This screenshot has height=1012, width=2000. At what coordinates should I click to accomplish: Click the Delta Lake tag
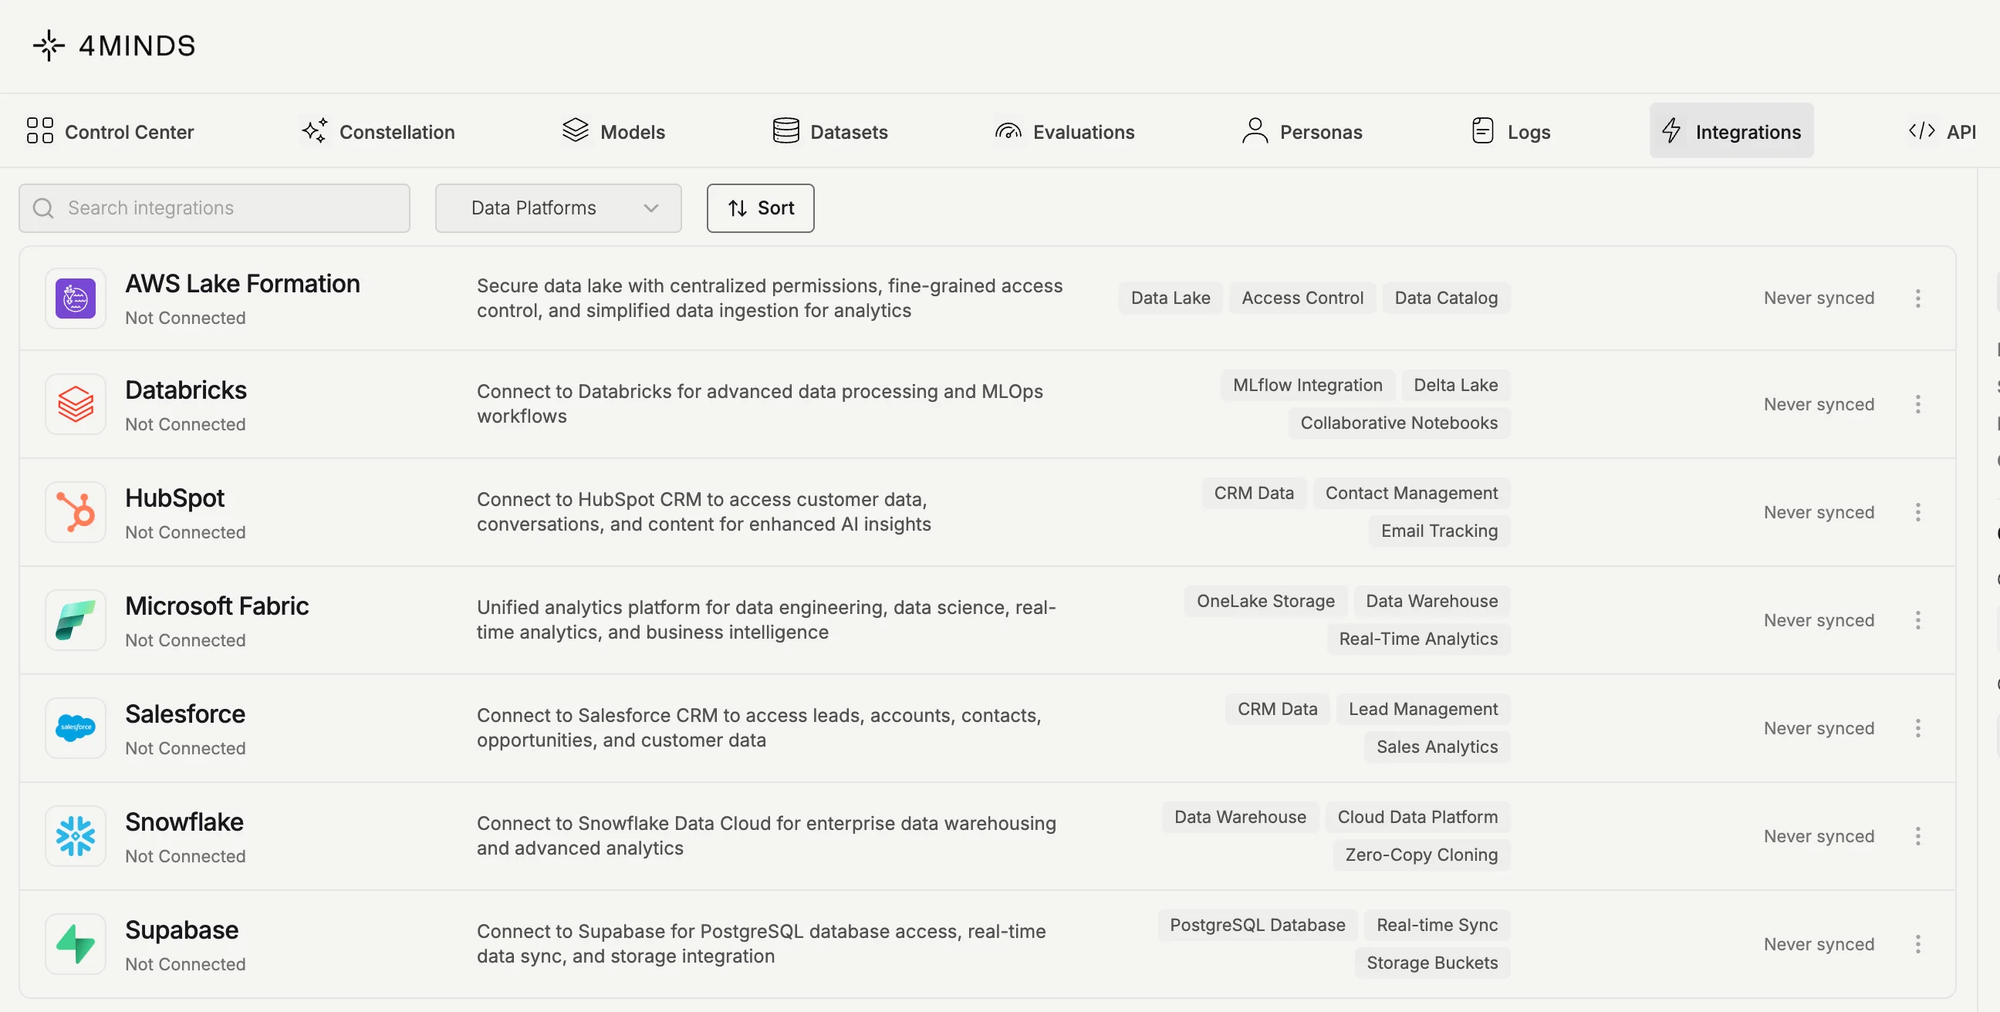click(x=1456, y=385)
